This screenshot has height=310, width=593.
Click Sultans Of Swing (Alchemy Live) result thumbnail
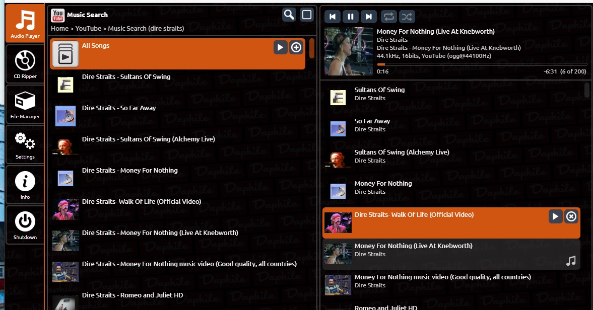pyautogui.click(x=65, y=147)
